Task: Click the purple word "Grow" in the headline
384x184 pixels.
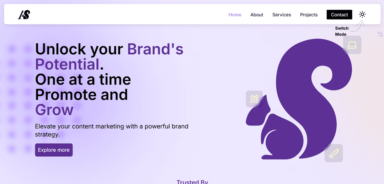Action: click(x=54, y=110)
